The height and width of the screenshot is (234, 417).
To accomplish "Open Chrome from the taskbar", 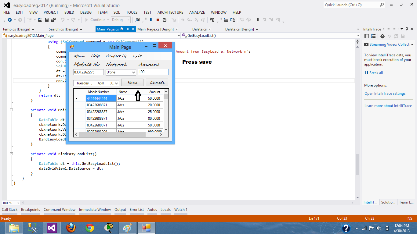I will click(x=90, y=228).
